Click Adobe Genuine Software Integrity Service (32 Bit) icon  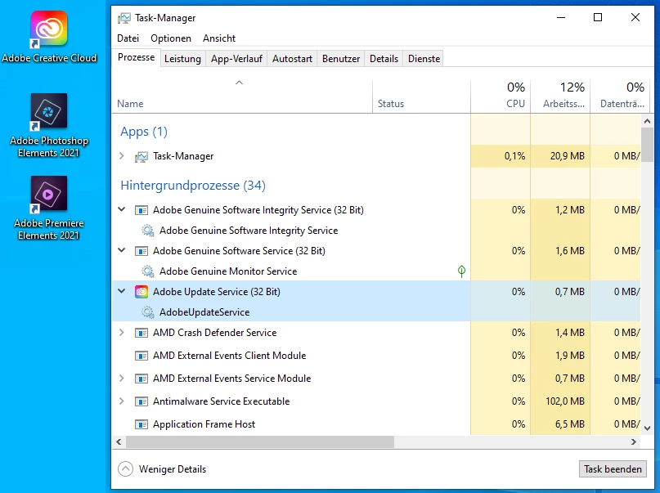click(x=141, y=210)
